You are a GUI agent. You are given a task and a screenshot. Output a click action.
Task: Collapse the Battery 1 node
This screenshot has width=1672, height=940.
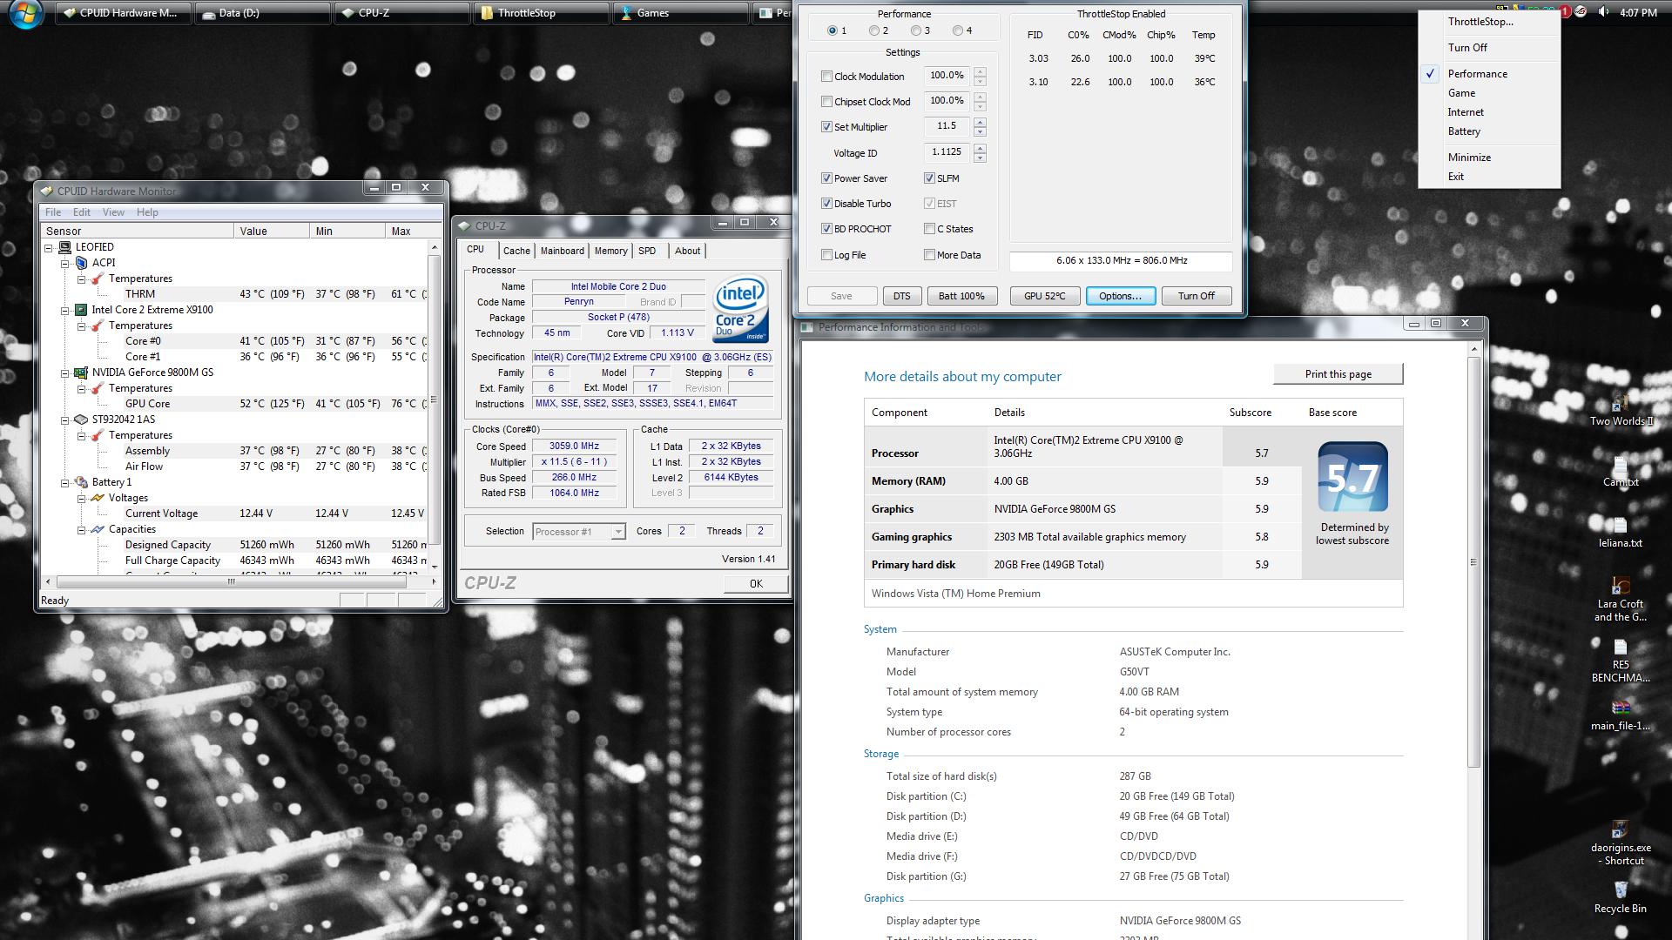(x=64, y=482)
